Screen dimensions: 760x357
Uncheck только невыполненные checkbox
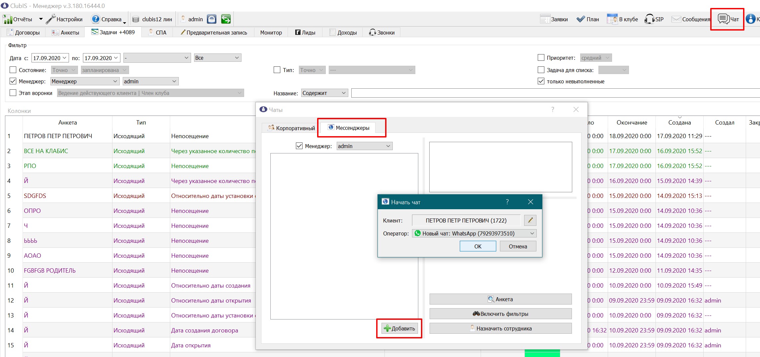click(541, 81)
